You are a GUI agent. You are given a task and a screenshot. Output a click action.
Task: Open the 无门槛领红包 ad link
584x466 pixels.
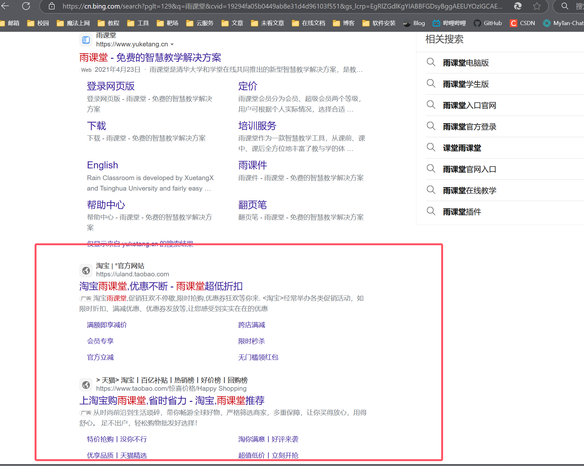(258, 357)
